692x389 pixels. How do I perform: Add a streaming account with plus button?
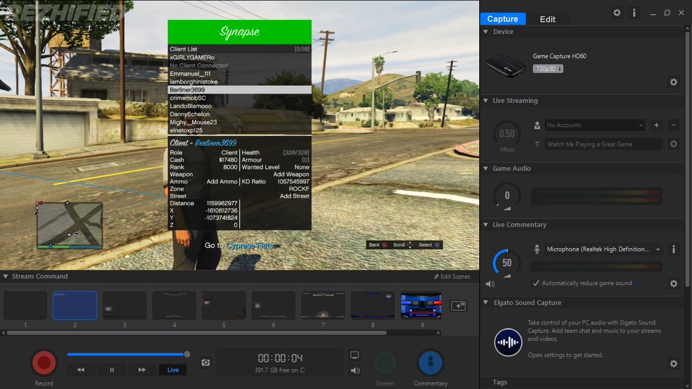click(x=656, y=125)
